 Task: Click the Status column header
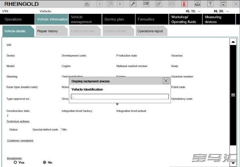pyautogui.click(x=13, y=129)
